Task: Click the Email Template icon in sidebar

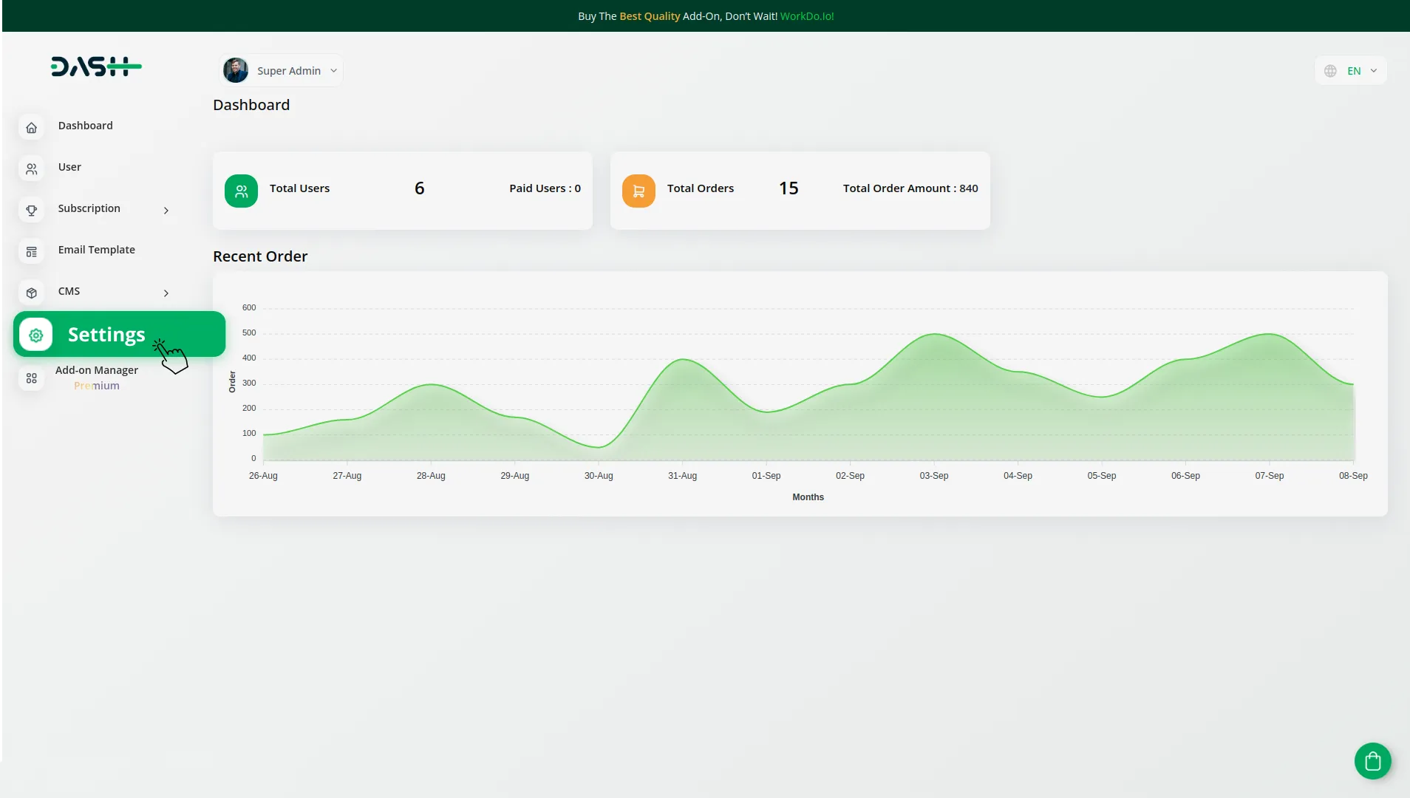Action: (x=31, y=252)
